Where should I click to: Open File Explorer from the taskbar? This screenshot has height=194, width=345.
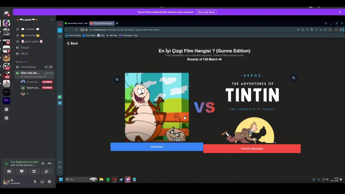tap(101, 179)
